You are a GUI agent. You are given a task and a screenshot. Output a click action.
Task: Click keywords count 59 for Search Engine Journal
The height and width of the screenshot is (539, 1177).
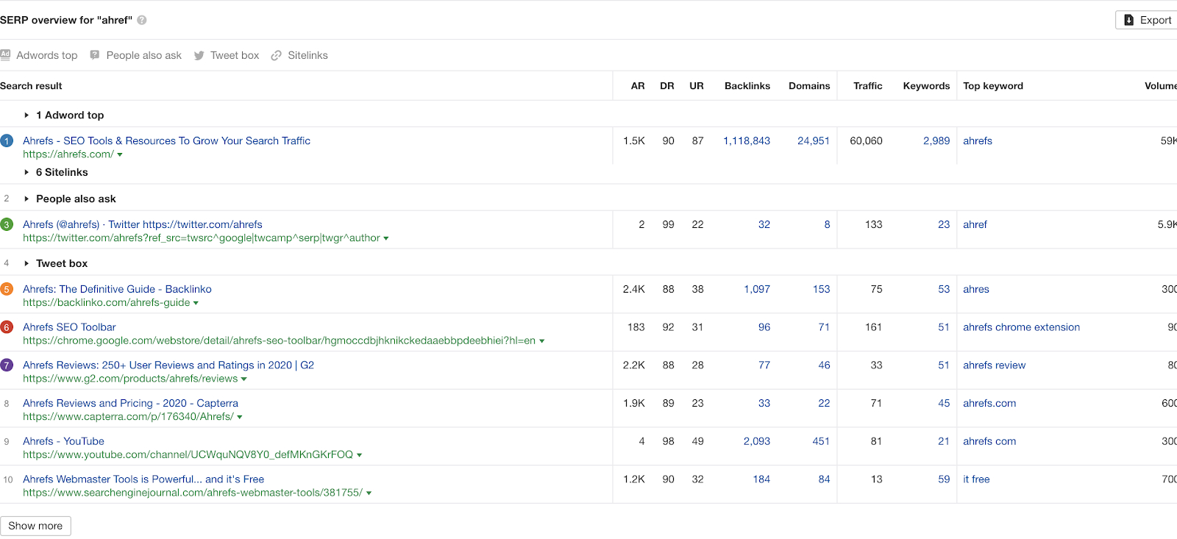[944, 479]
